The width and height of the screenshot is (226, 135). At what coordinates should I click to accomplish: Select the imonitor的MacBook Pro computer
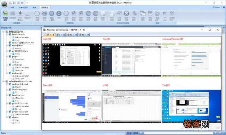coord(23,43)
